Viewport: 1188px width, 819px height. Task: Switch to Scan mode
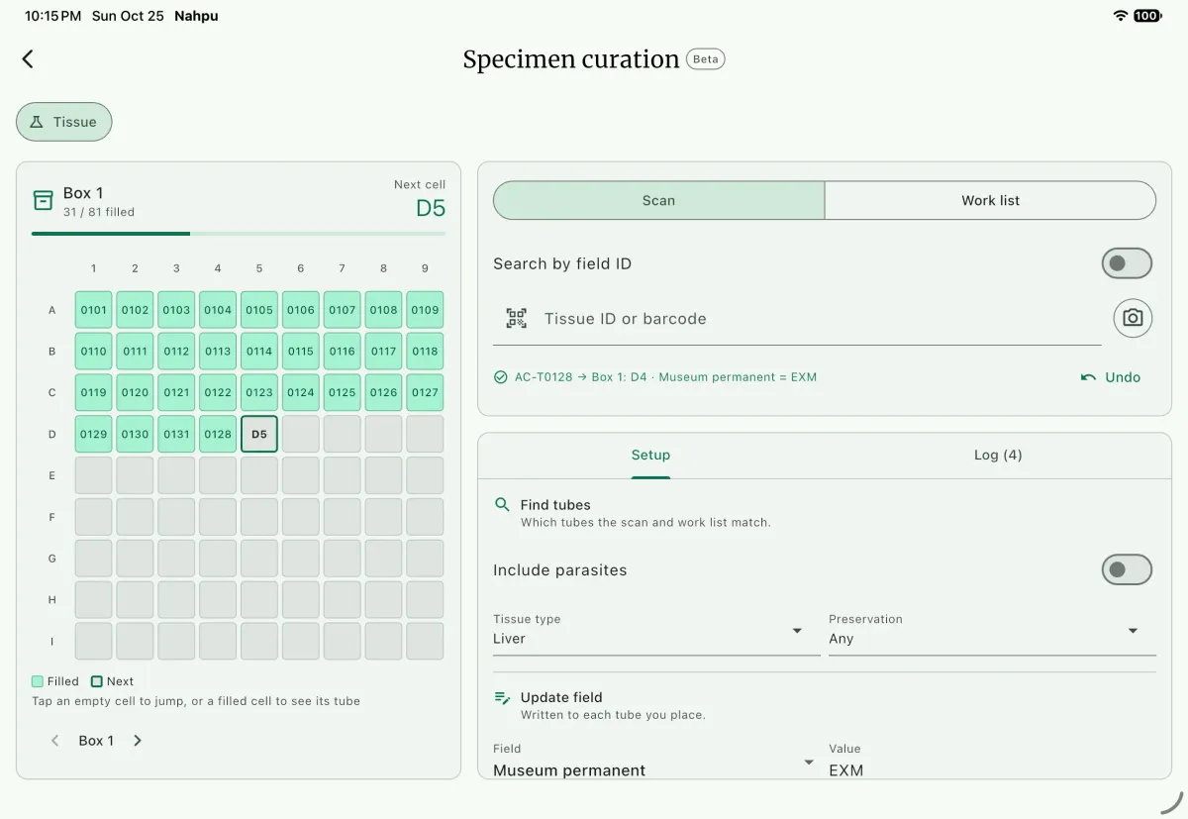(x=658, y=200)
